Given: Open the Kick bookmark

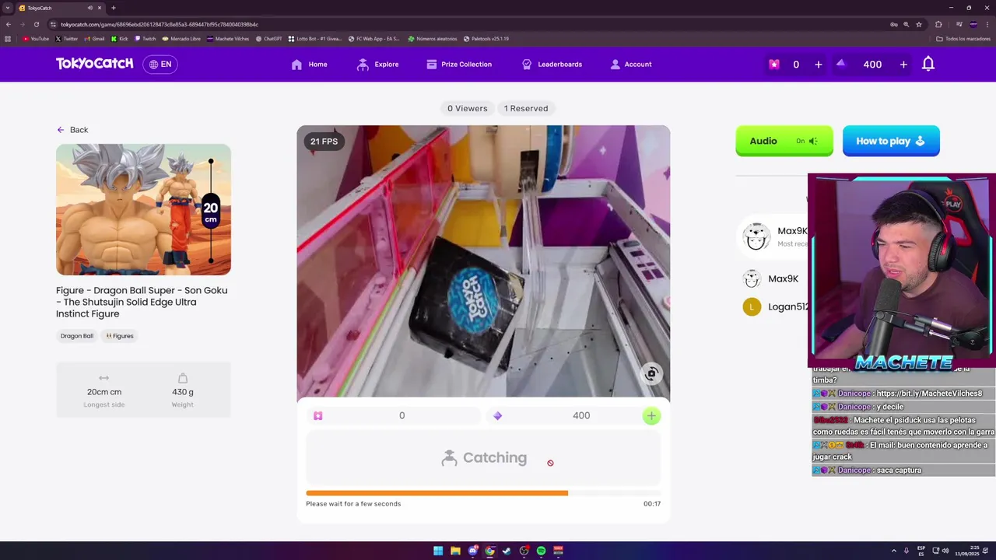Looking at the screenshot, I should coord(120,38).
